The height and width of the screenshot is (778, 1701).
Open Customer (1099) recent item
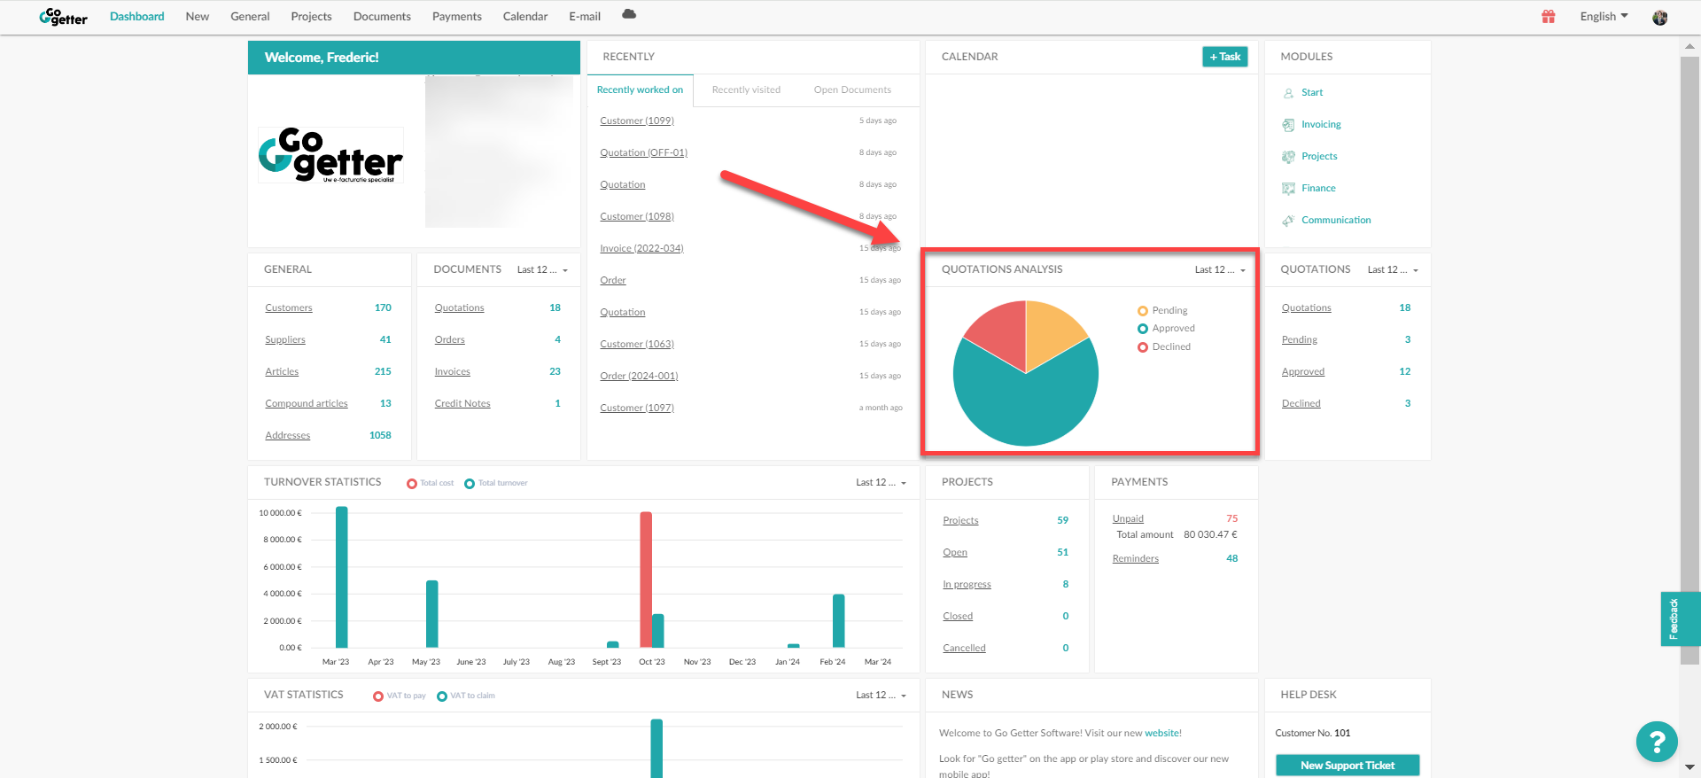(637, 121)
